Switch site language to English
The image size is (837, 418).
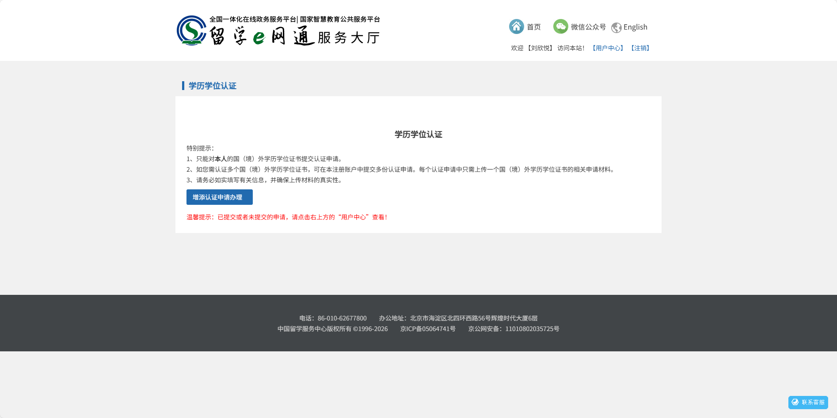coord(635,27)
